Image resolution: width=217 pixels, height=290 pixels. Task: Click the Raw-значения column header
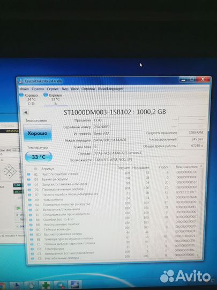click(186, 167)
